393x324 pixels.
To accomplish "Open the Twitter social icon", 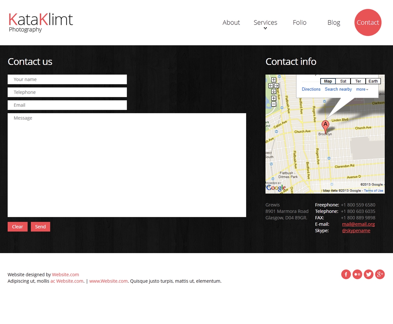I will [368, 274].
